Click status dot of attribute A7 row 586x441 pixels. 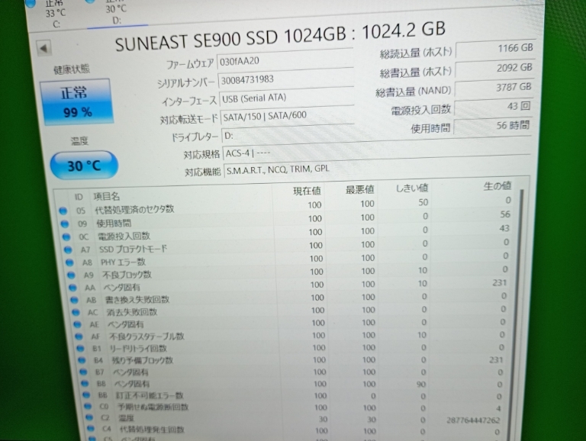68,249
